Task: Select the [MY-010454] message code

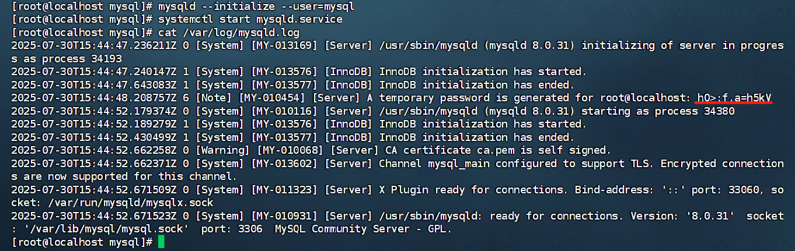Action: (272, 98)
